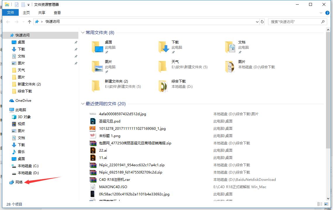
Task: Collapse the 常用文件夹 section
Action: click(83, 32)
